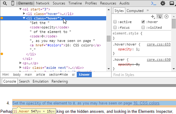Screen dimensions: 176x114
Task: Open core.css:630 source link
Action: (x=159, y=60)
